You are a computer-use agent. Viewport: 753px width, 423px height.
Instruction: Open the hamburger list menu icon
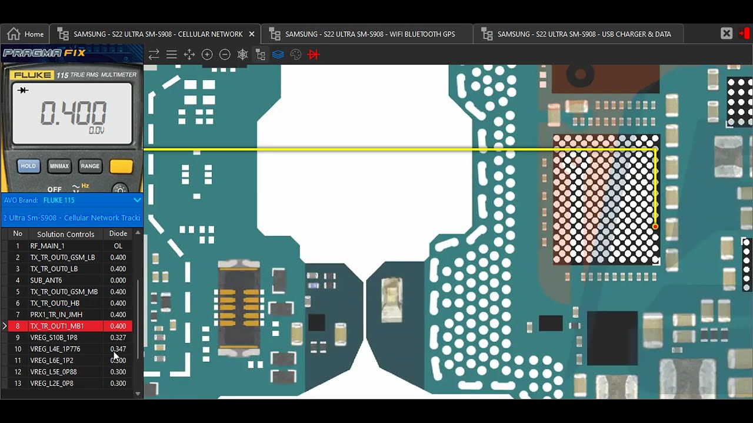[172, 55]
